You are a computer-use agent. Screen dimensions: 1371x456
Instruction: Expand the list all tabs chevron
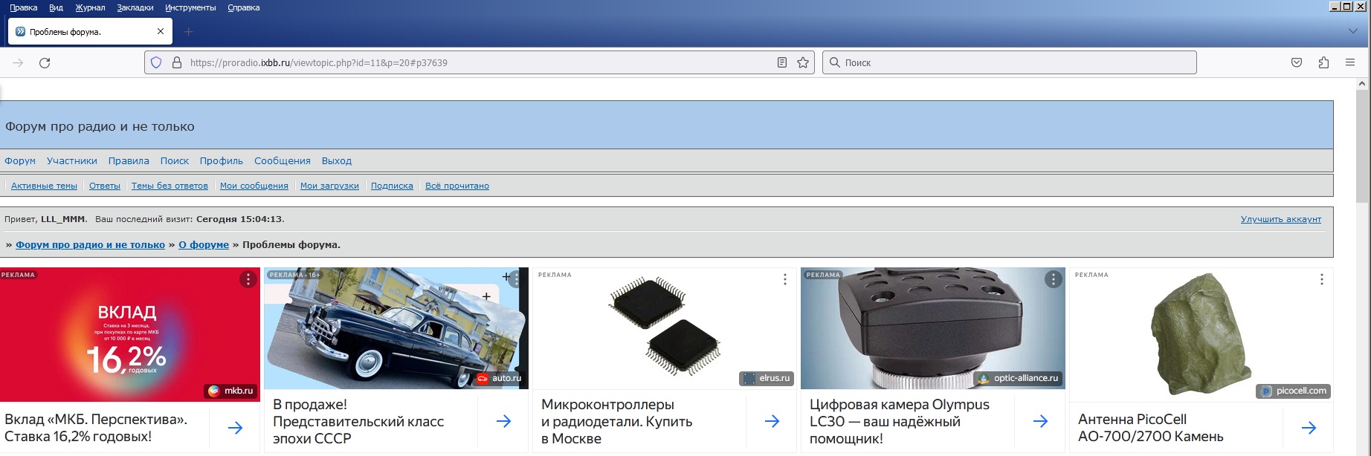pos(1353,31)
